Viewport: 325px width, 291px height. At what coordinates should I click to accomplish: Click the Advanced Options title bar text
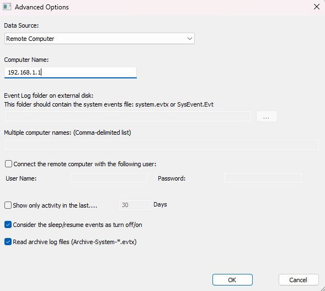(x=42, y=7)
